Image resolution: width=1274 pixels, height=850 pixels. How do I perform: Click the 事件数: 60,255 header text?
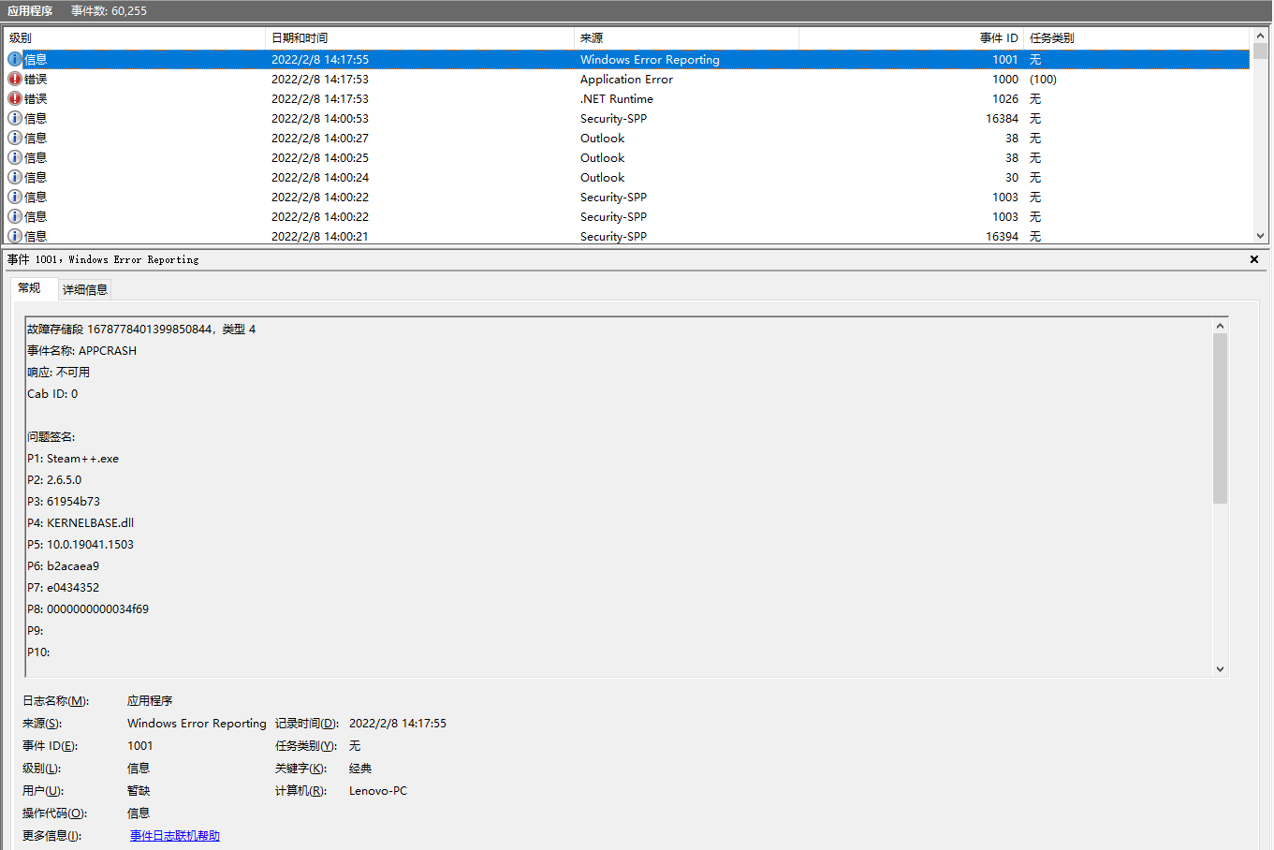point(109,11)
